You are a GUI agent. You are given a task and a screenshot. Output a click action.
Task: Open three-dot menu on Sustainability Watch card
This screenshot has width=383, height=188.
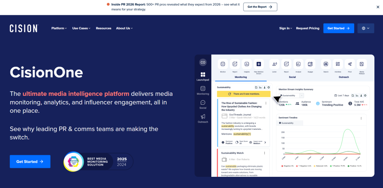[x=264, y=153]
